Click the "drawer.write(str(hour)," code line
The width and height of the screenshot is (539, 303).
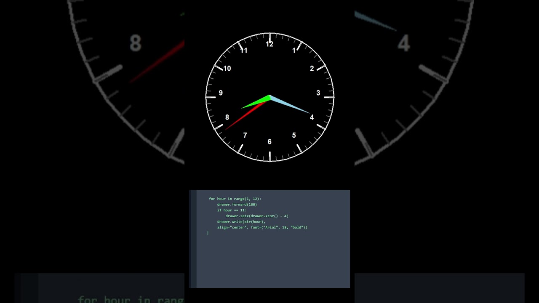tap(241, 221)
